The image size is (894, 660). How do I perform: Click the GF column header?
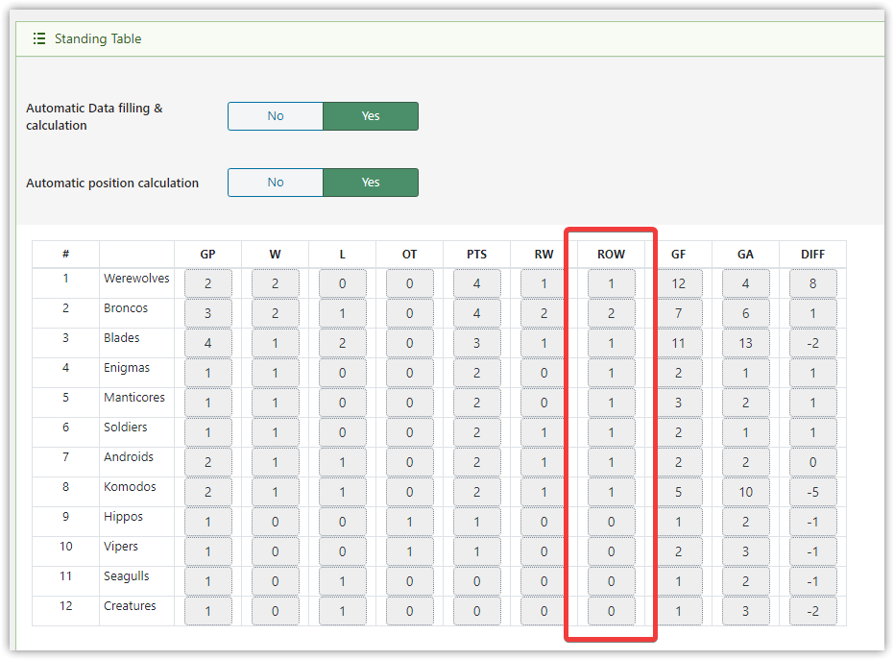679,255
